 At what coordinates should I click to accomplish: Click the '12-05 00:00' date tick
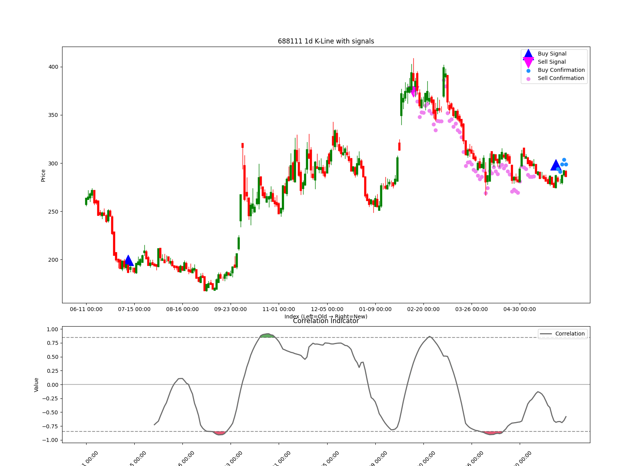327,310
